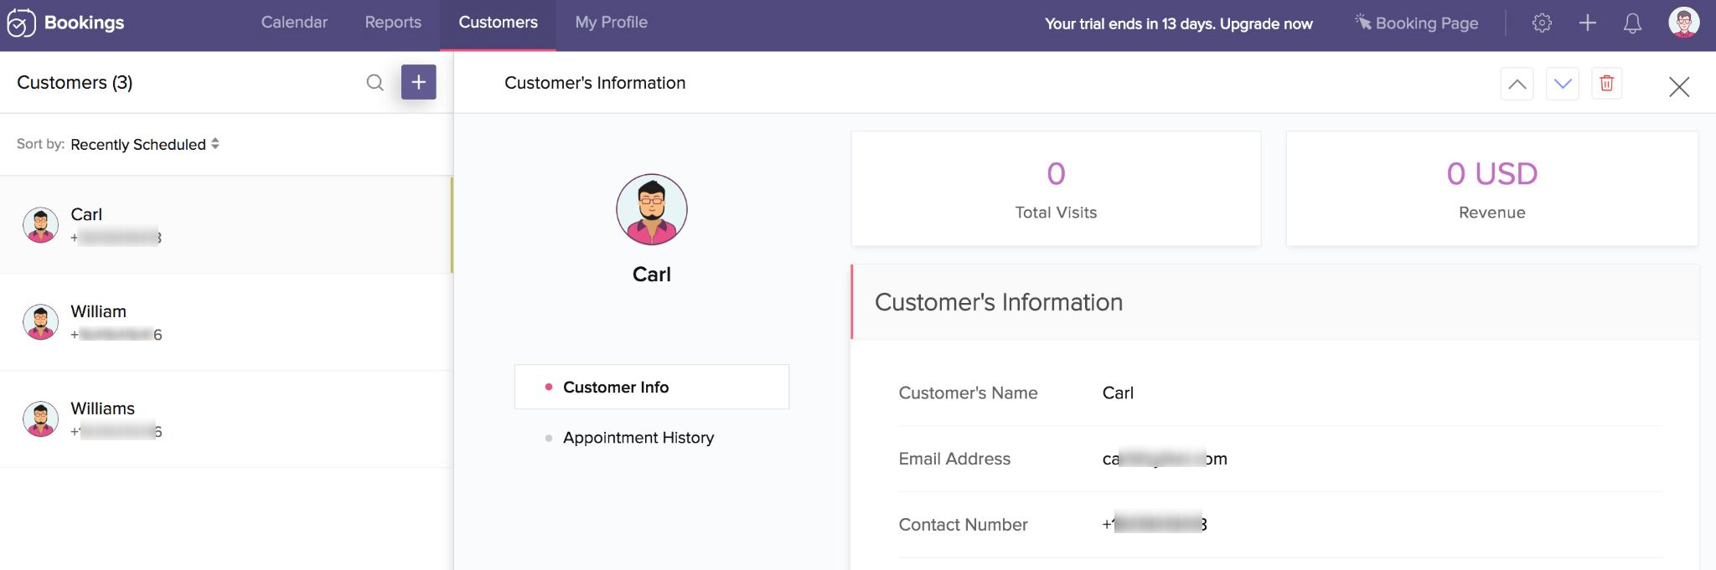The height and width of the screenshot is (570, 1716).
Task: Go to previous customer with up chevron
Action: tap(1517, 84)
